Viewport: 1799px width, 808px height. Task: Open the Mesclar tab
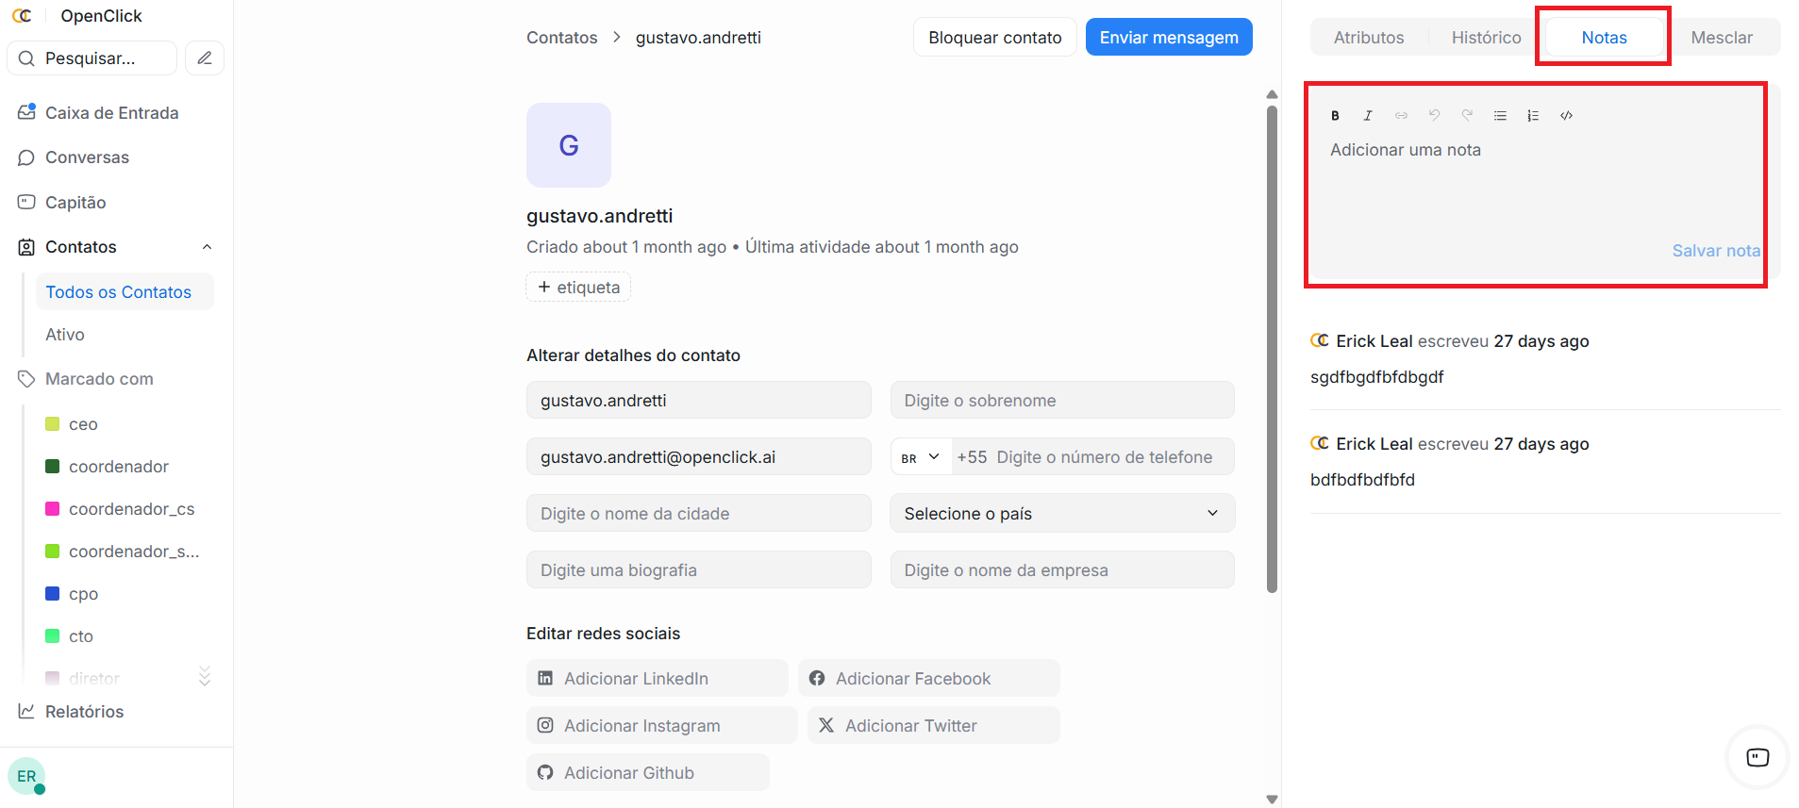click(x=1721, y=38)
